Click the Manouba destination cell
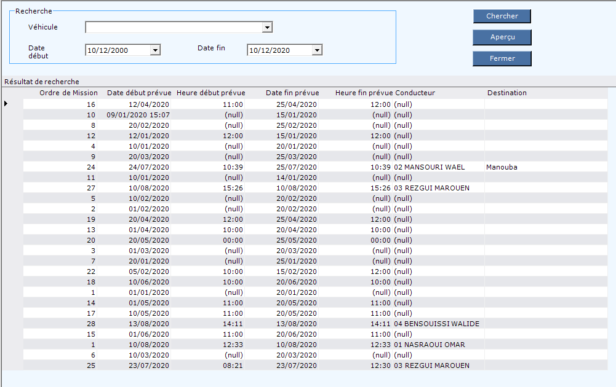This screenshot has width=616, height=387. (502, 167)
